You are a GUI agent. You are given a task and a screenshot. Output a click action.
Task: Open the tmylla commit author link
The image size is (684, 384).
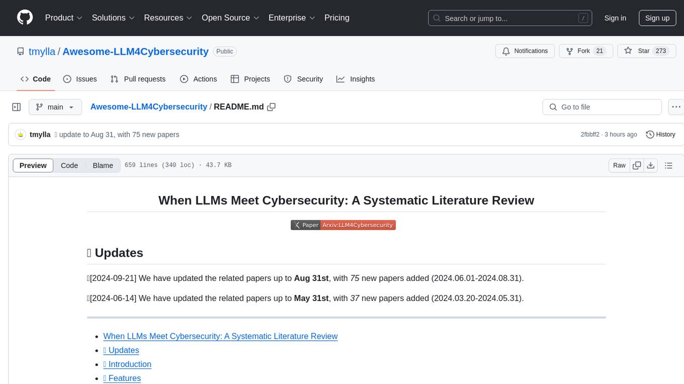[x=40, y=135]
